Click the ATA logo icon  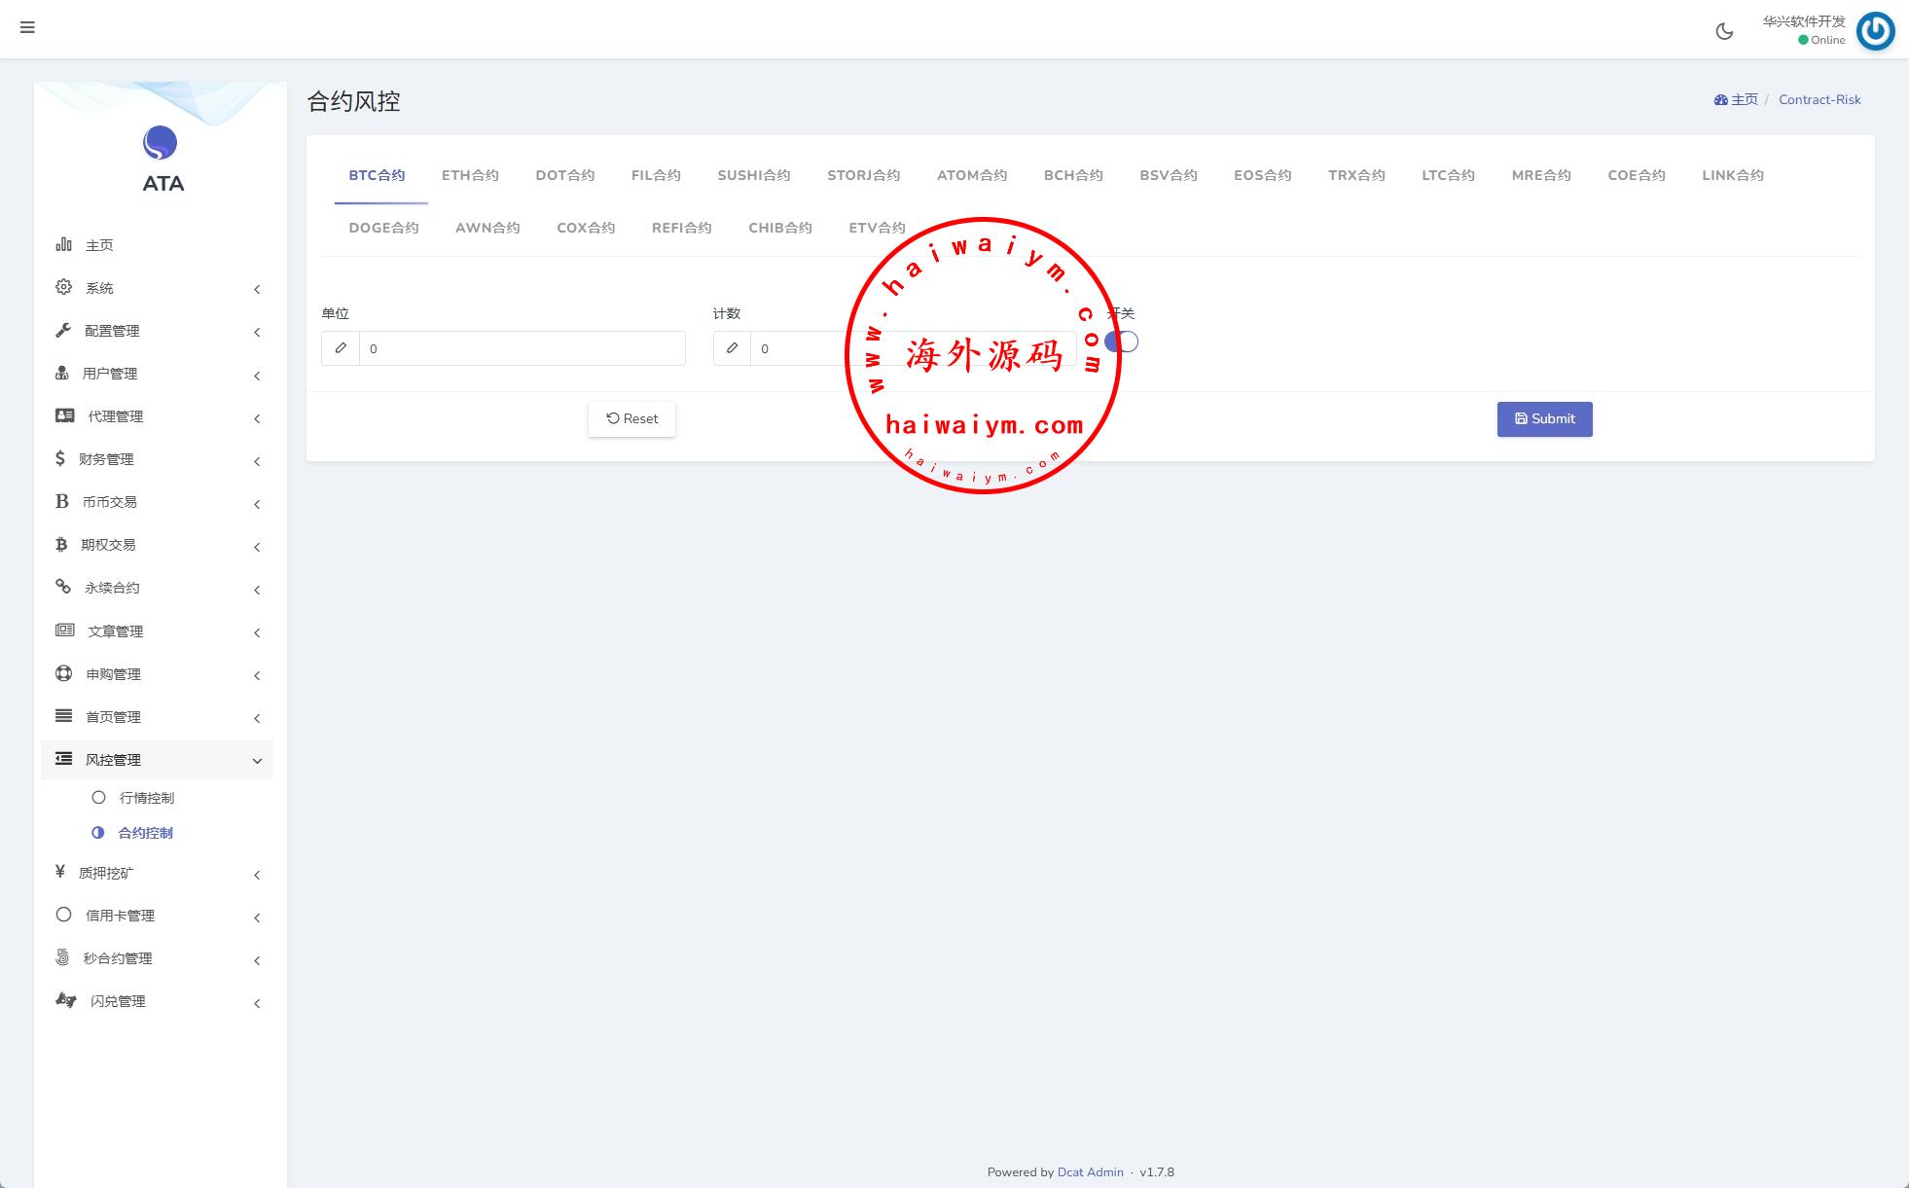[161, 143]
